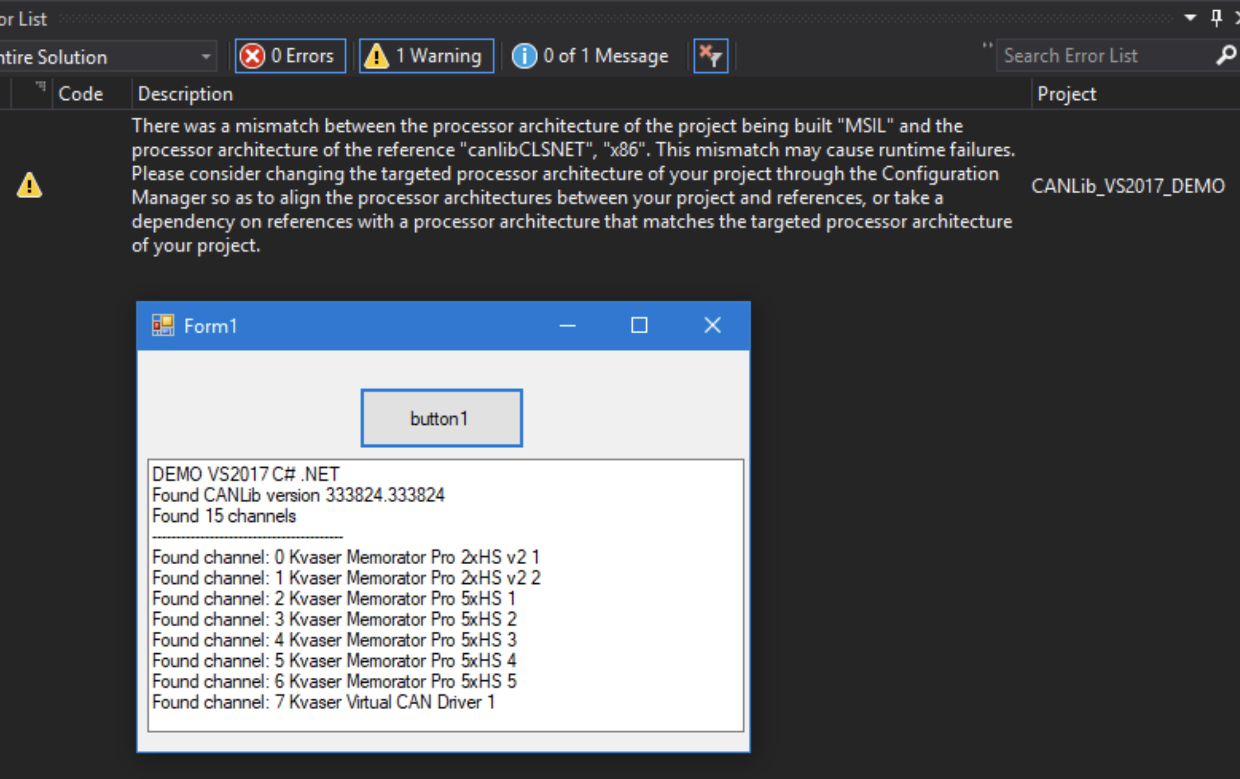Click the search magnifier icon
The width and height of the screenshot is (1240, 779).
1226,56
